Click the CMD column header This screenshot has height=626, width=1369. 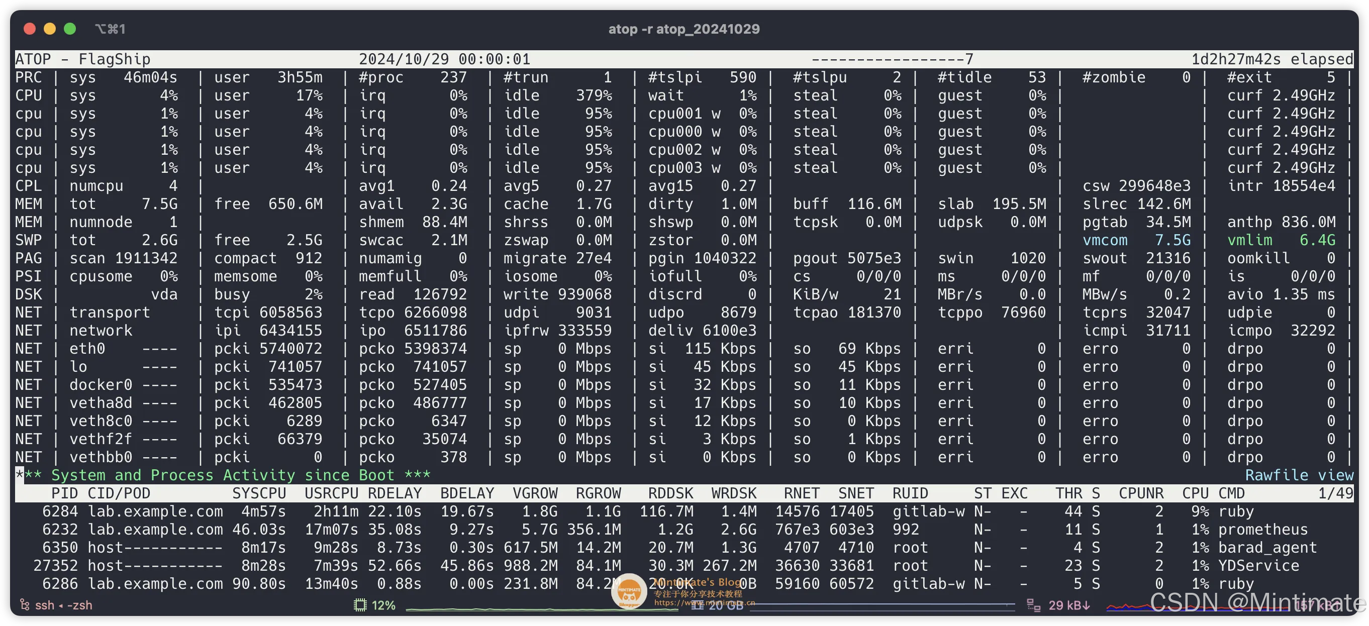pyautogui.click(x=1231, y=493)
